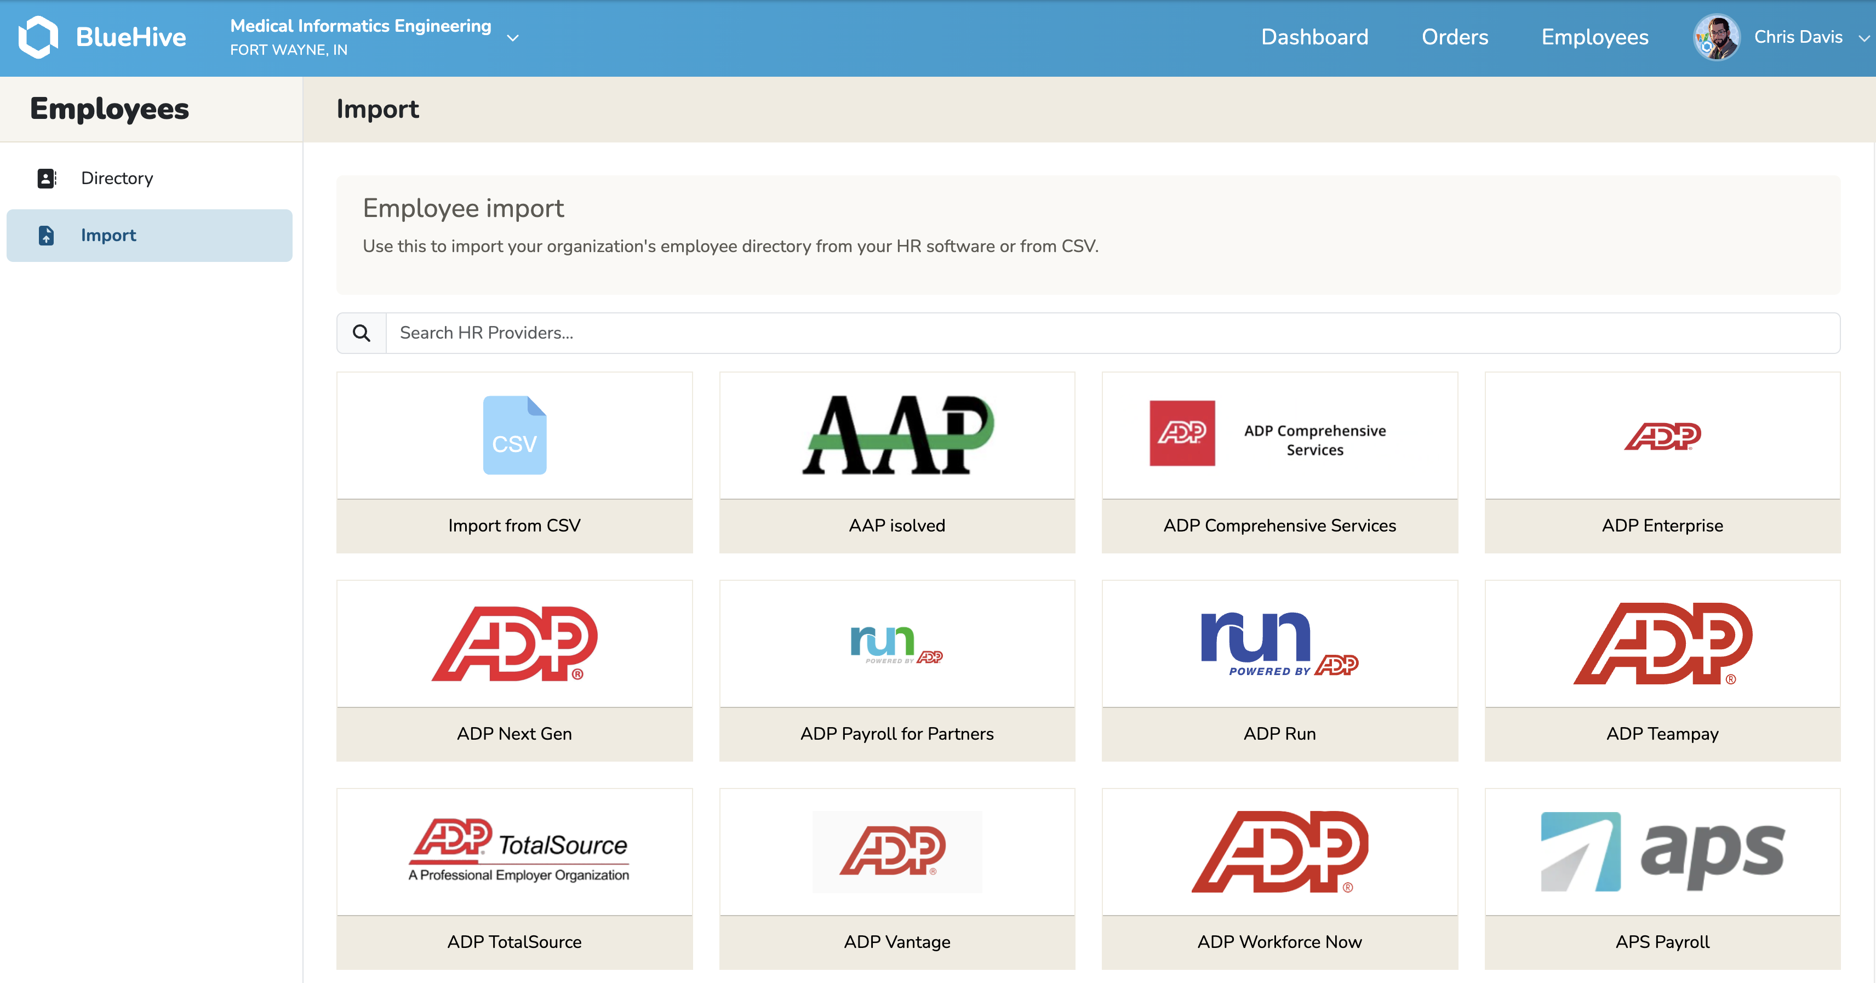Select the APS Payroll logo
Viewport: 1876px width, 983px height.
[x=1662, y=851]
